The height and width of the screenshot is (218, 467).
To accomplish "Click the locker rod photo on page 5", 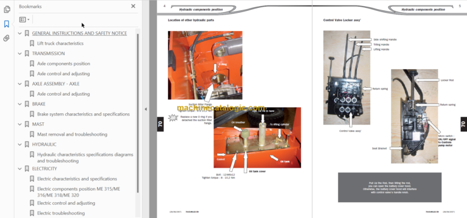I will point(414,116).
